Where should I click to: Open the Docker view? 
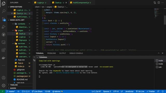click(3, 58)
